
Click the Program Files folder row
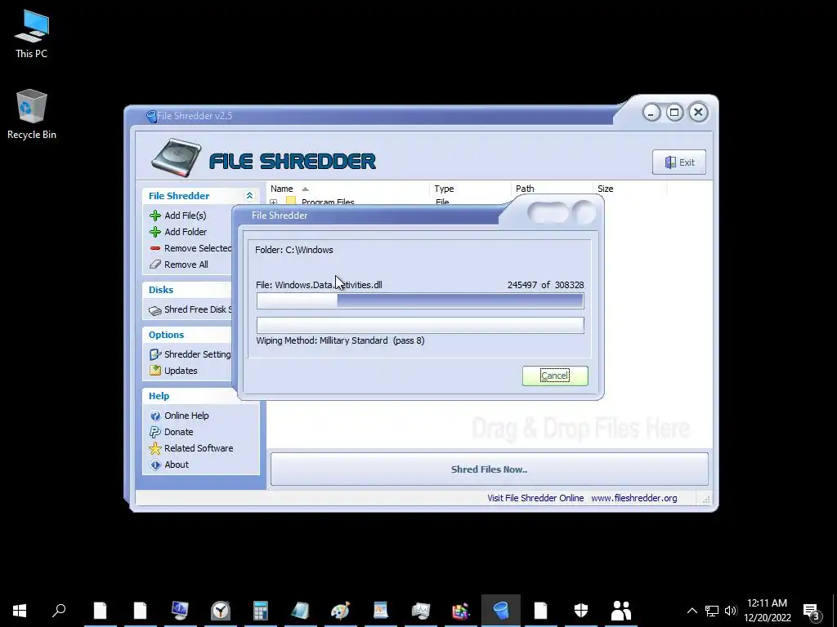click(328, 202)
